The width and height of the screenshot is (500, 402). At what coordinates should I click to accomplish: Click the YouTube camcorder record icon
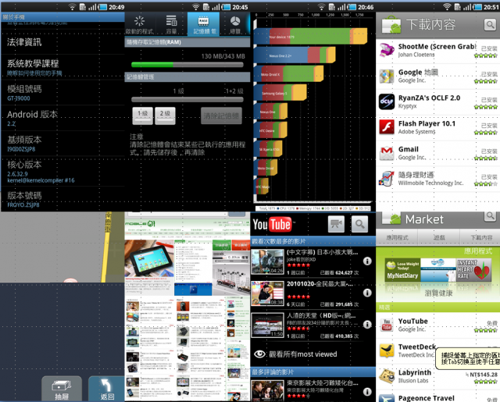coord(336,224)
